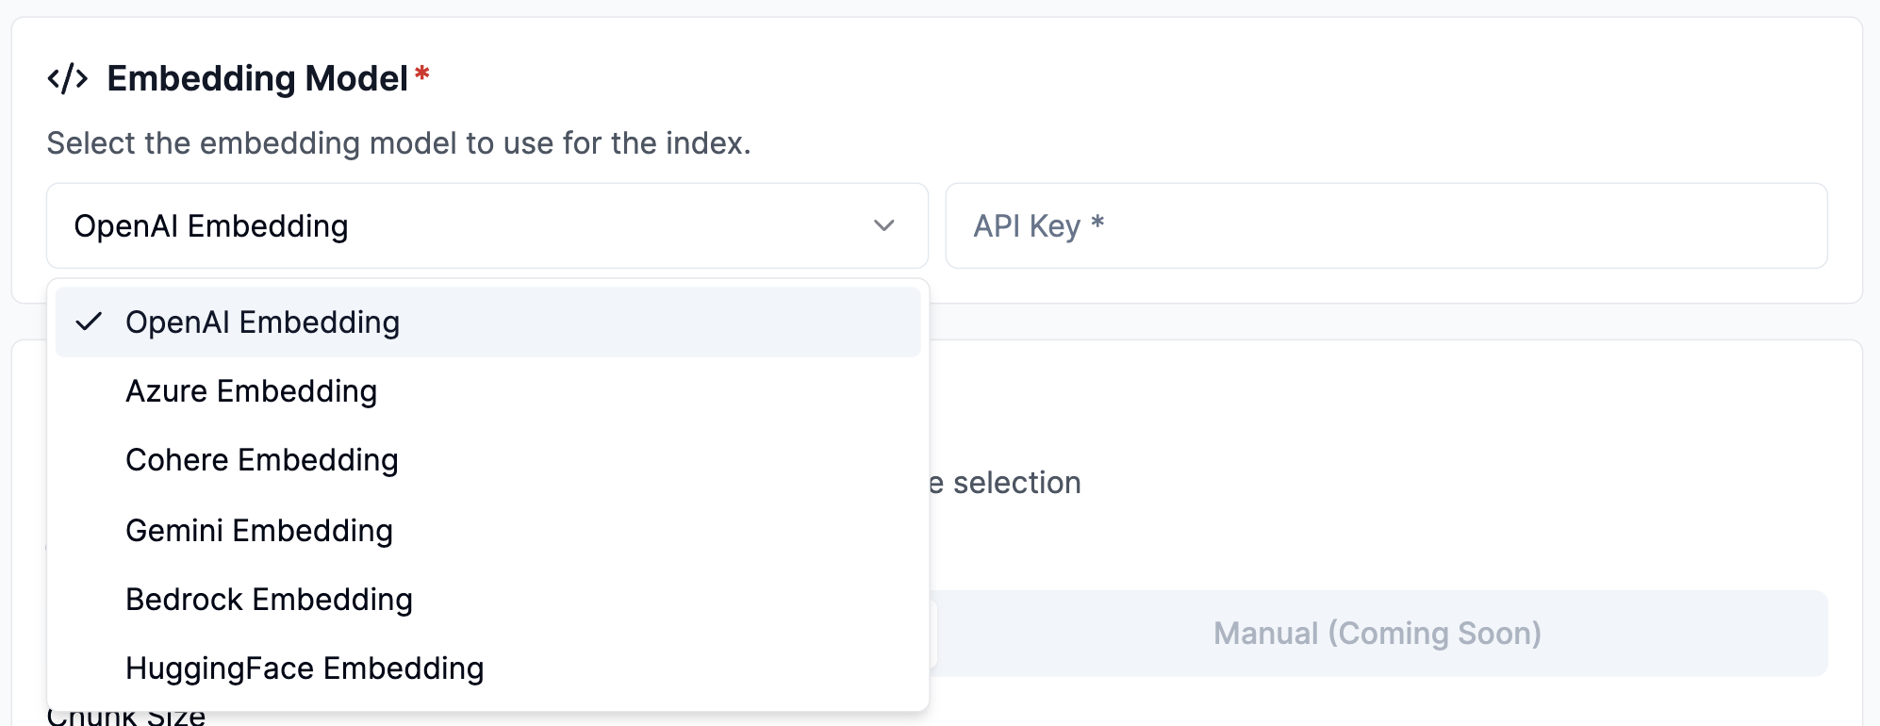The height and width of the screenshot is (726, 1880).
Task: Click the chevron on the embedding model selector
Action: (882, 226)
